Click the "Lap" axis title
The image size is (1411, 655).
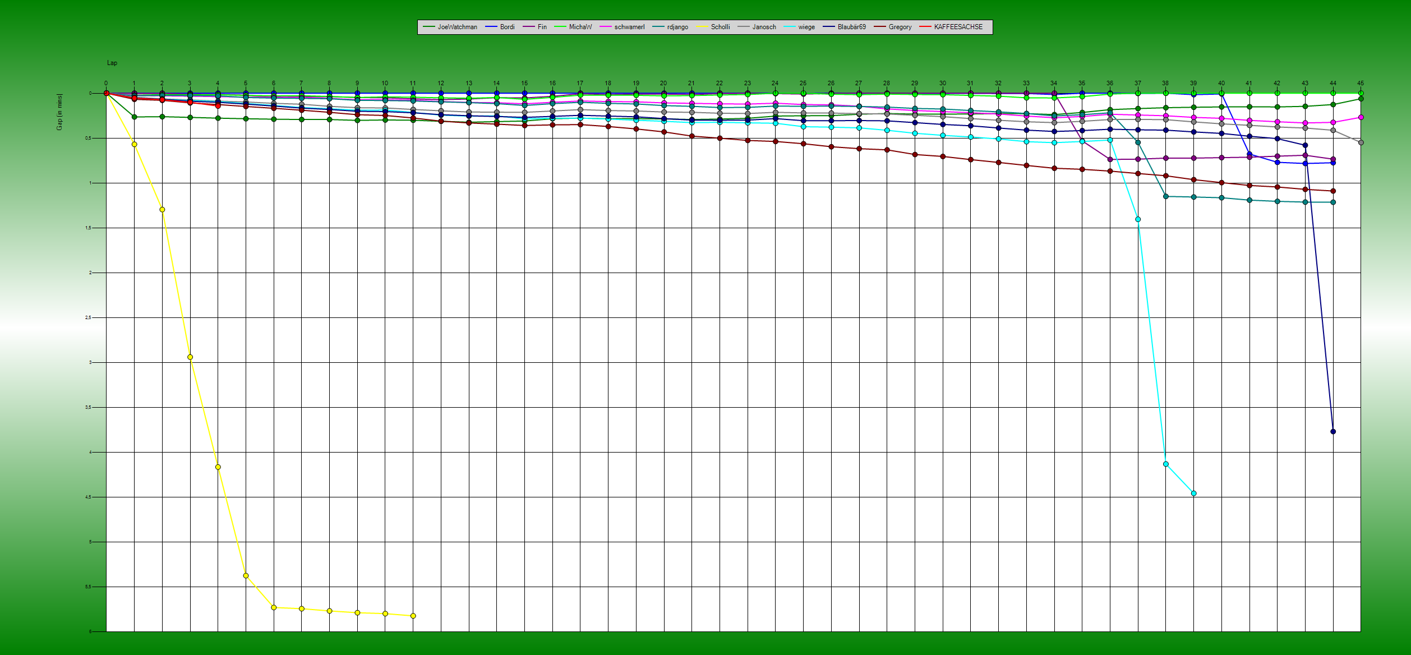[x=112, y=63]
